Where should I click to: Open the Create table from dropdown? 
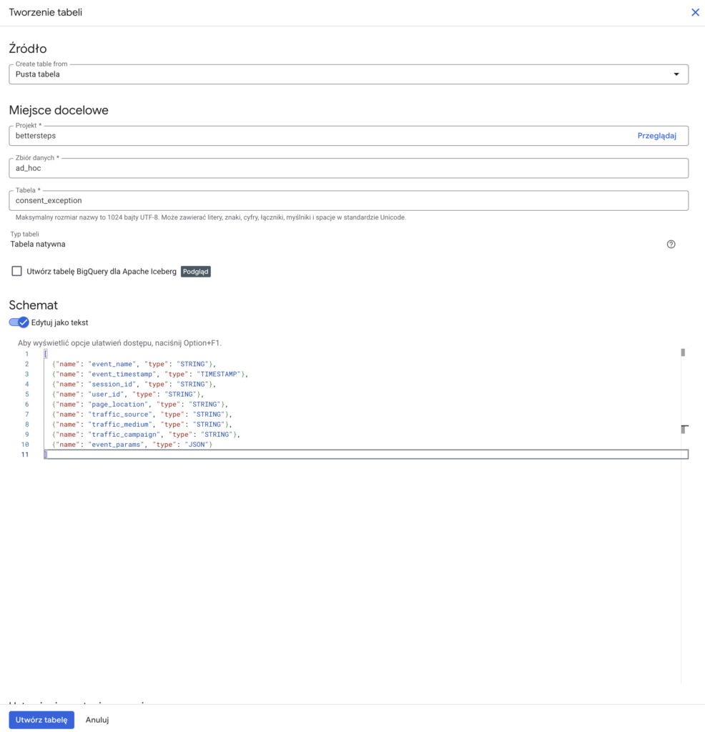click(348, 74)
